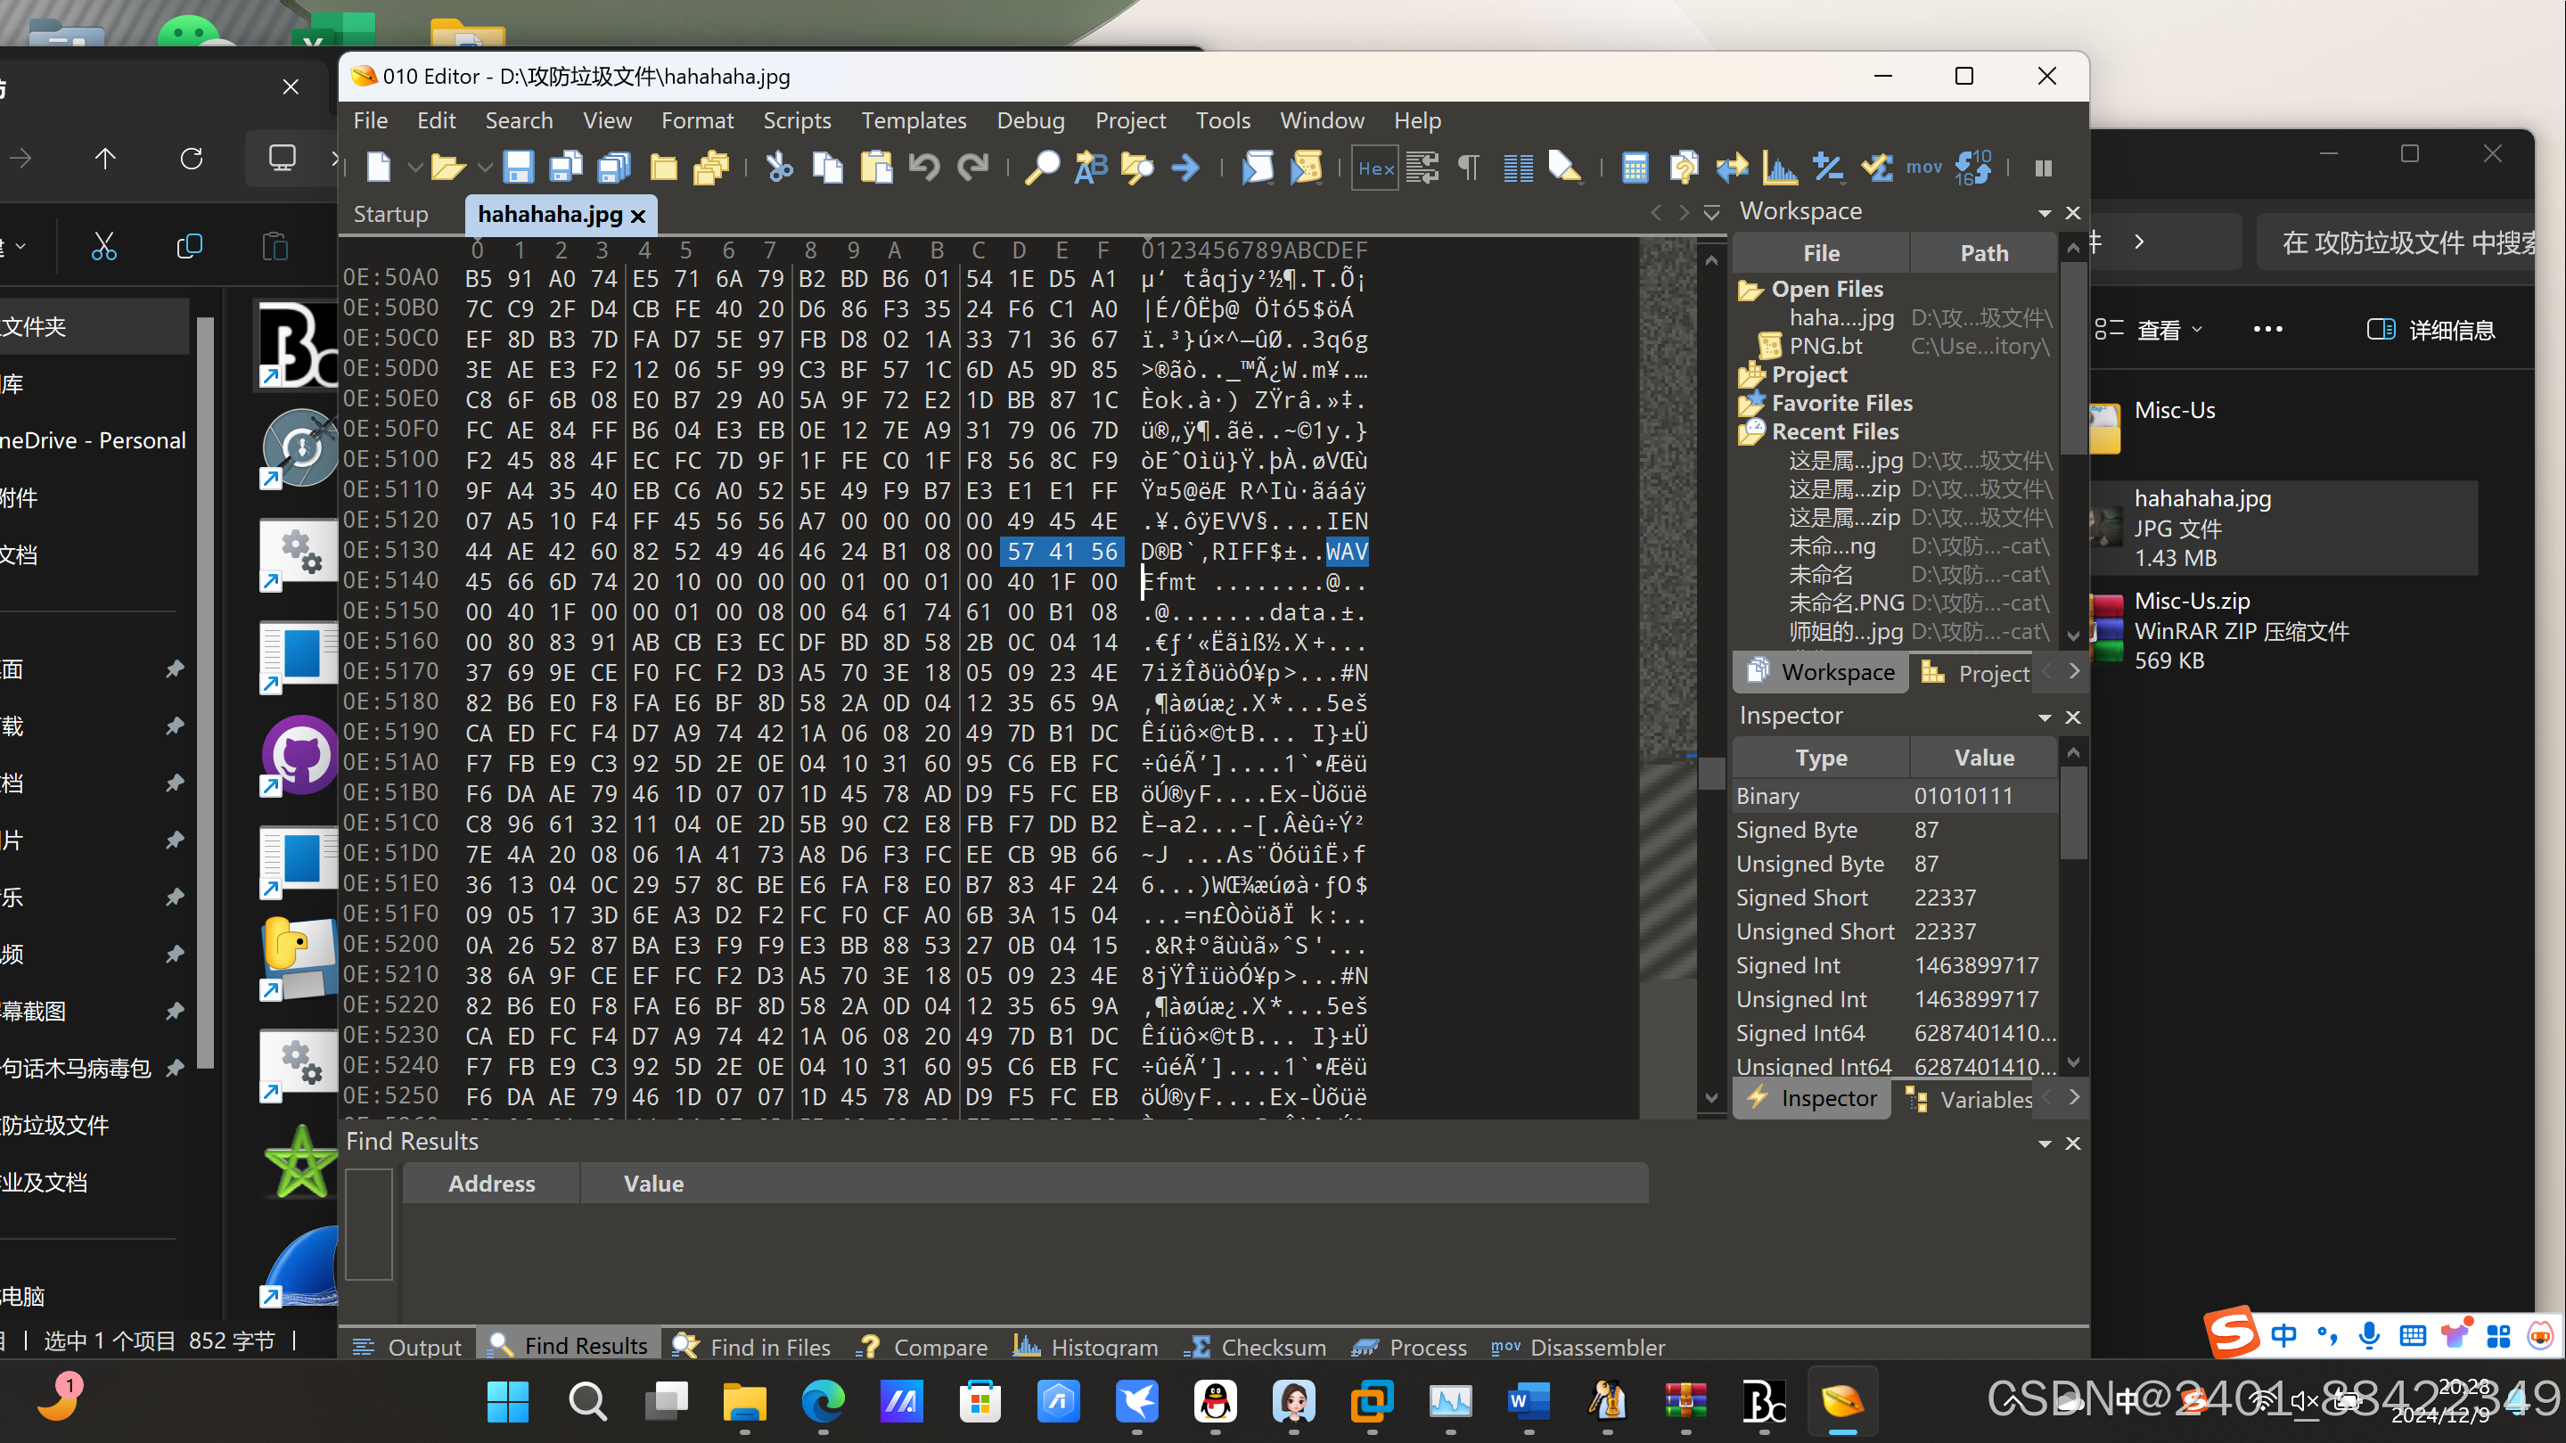The image size is (2566, 1443).
Task: Click the Goto arrow toolbar icon
Action: tap(1185, 168)
